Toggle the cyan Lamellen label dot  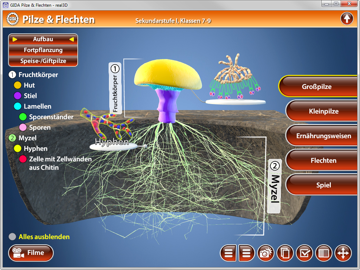coord(18,106)
